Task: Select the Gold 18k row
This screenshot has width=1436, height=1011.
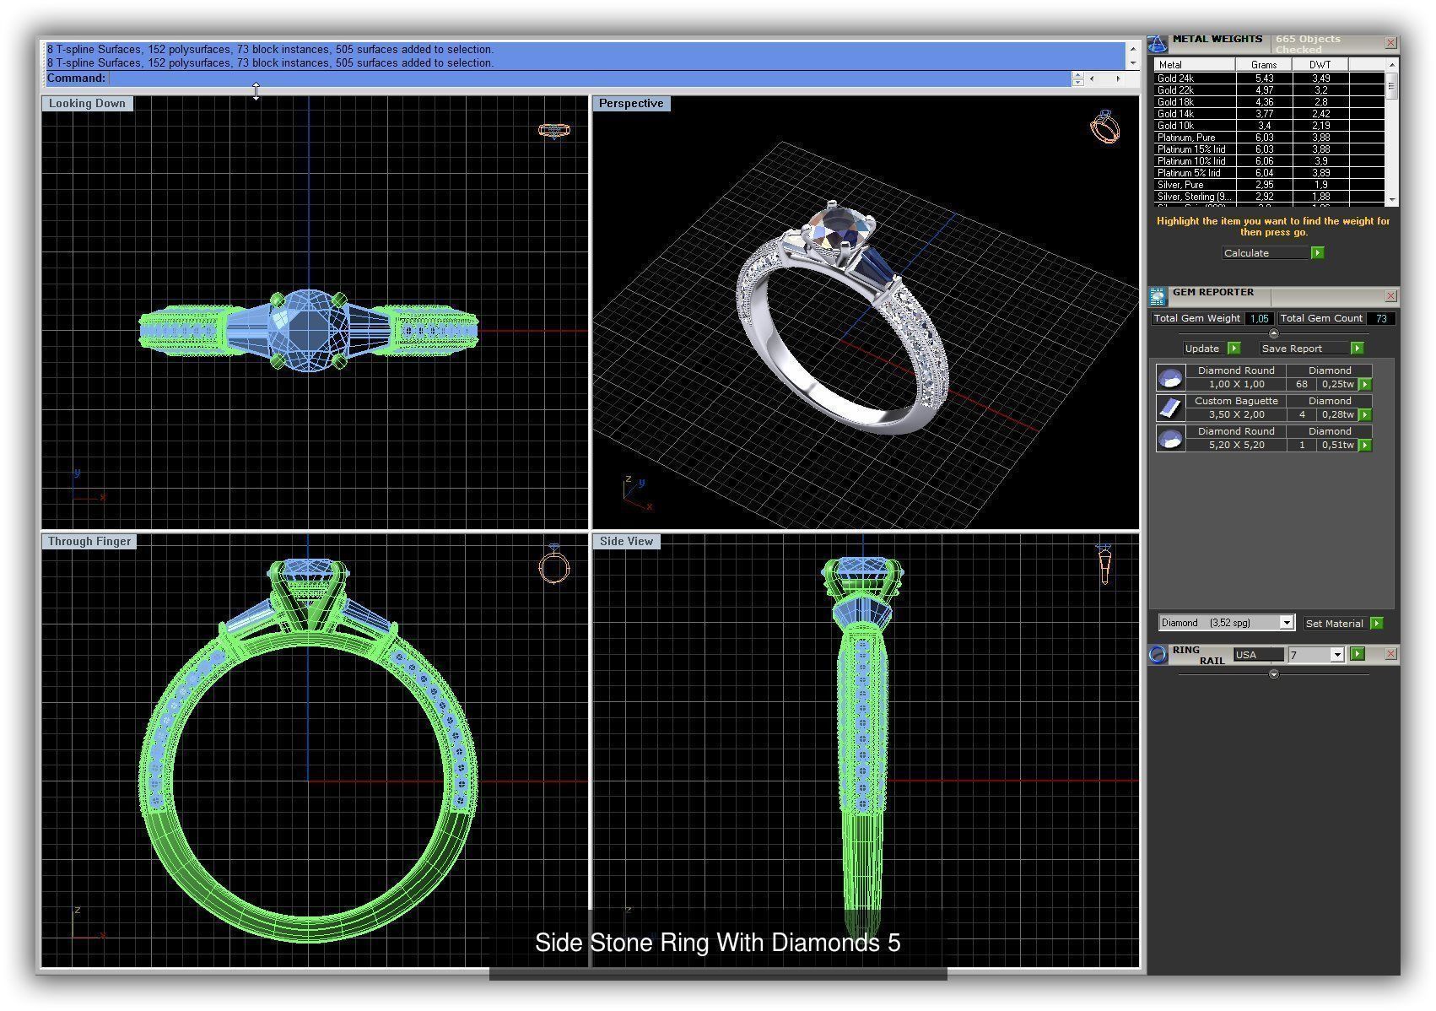Action: pyautogui.click(x=1270, y=102)
